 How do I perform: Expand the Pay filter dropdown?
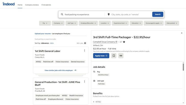point(45,23)
